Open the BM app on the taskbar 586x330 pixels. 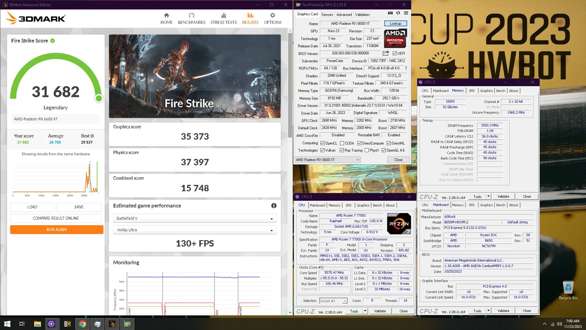point(67,324)
